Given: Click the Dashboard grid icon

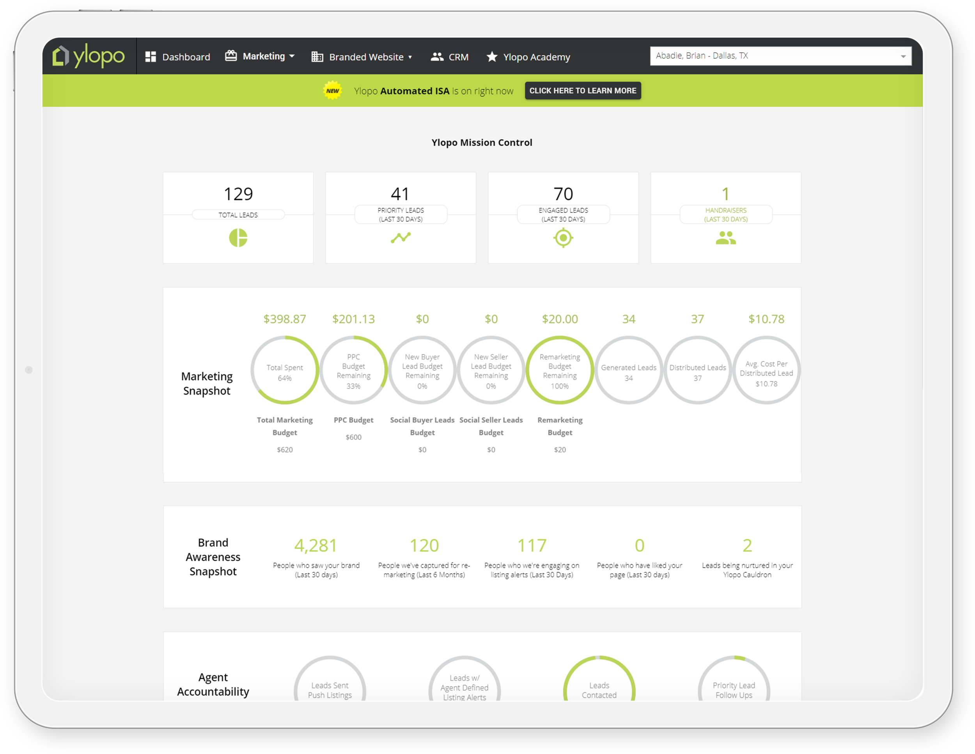Looking at the screenshot, I should [x=151, y=57].
